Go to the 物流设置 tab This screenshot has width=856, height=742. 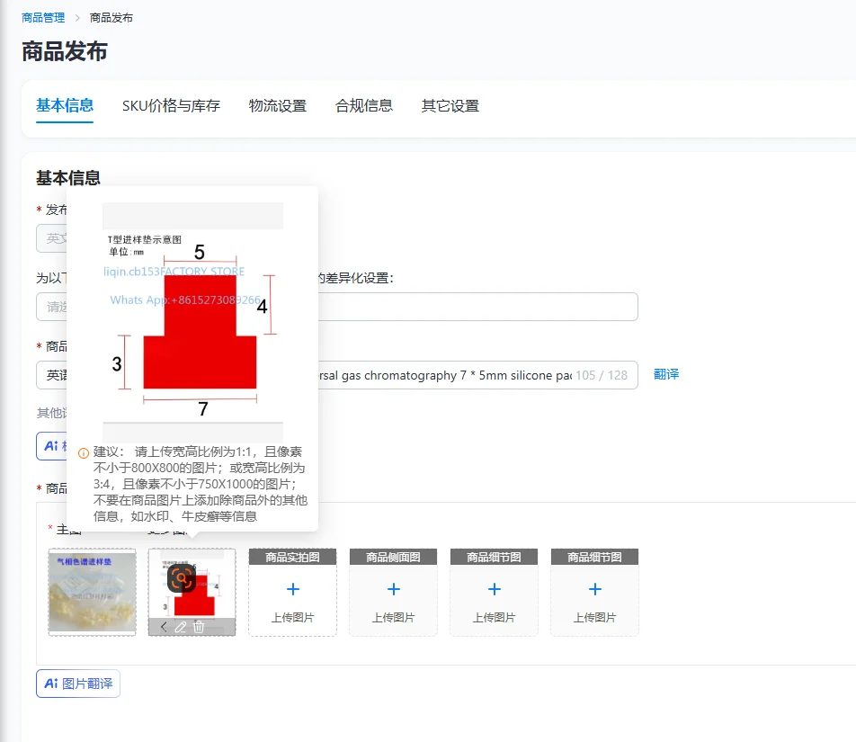tap(277, 105)
